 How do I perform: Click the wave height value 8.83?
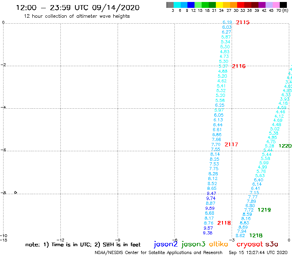pyautogui.click(x=245, y=223)
